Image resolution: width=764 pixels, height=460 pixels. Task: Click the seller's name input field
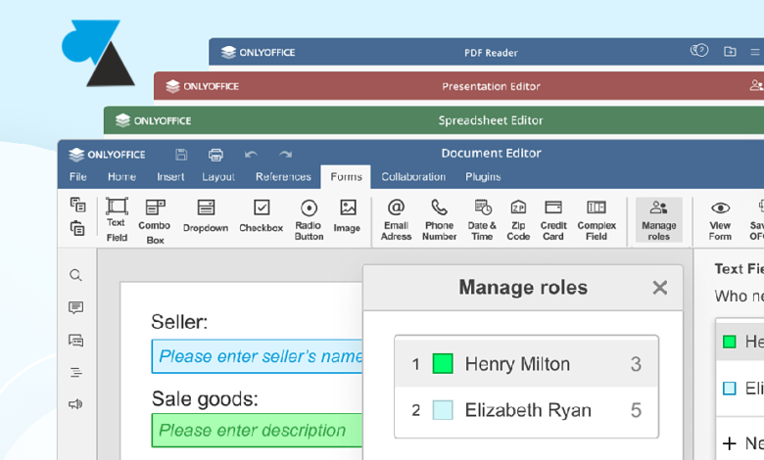coord(258,356)
